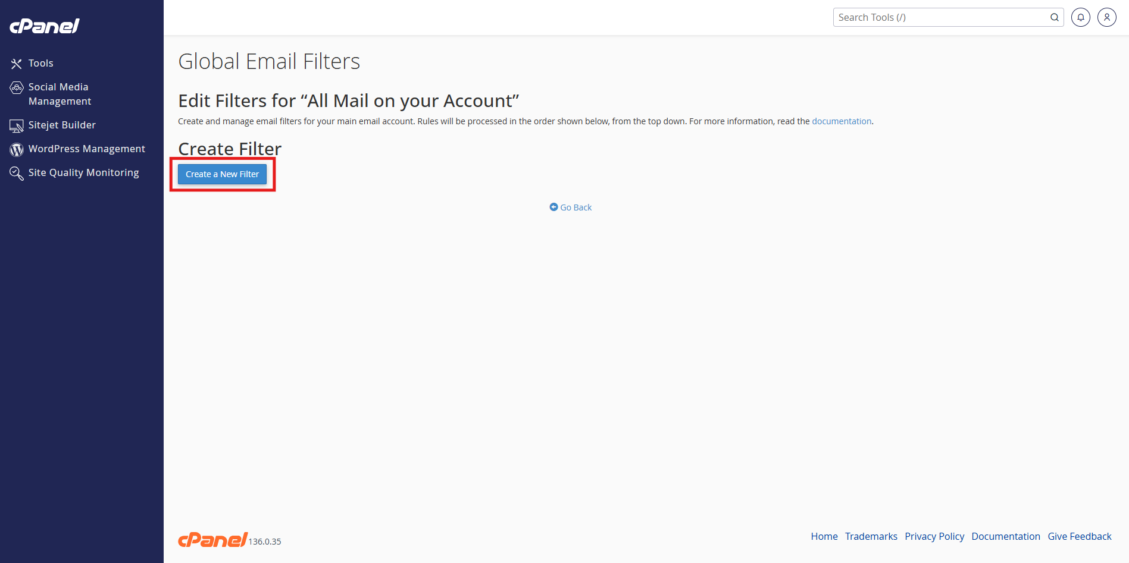
Task: Open Tools in the sidebar
Action: (x=40, y=63)
